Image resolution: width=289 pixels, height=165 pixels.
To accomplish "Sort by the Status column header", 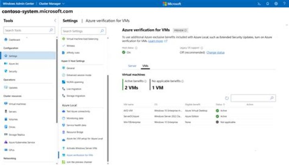I will [220, 105].
